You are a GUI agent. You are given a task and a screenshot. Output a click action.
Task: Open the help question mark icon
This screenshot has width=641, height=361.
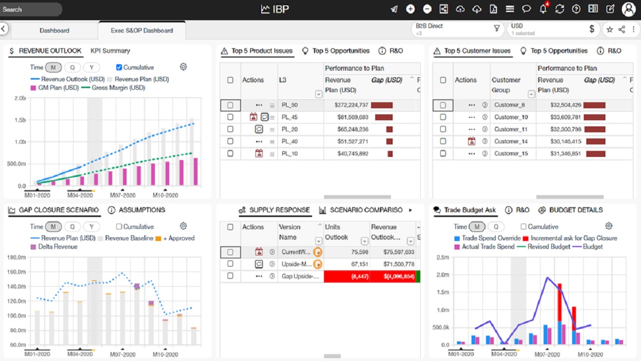576,9
